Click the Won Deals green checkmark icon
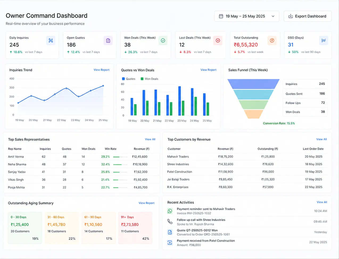 click(x=163, y=40)
